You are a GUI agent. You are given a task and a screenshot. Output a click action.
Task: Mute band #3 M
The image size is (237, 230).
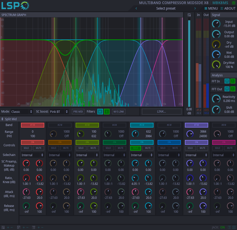93,148
